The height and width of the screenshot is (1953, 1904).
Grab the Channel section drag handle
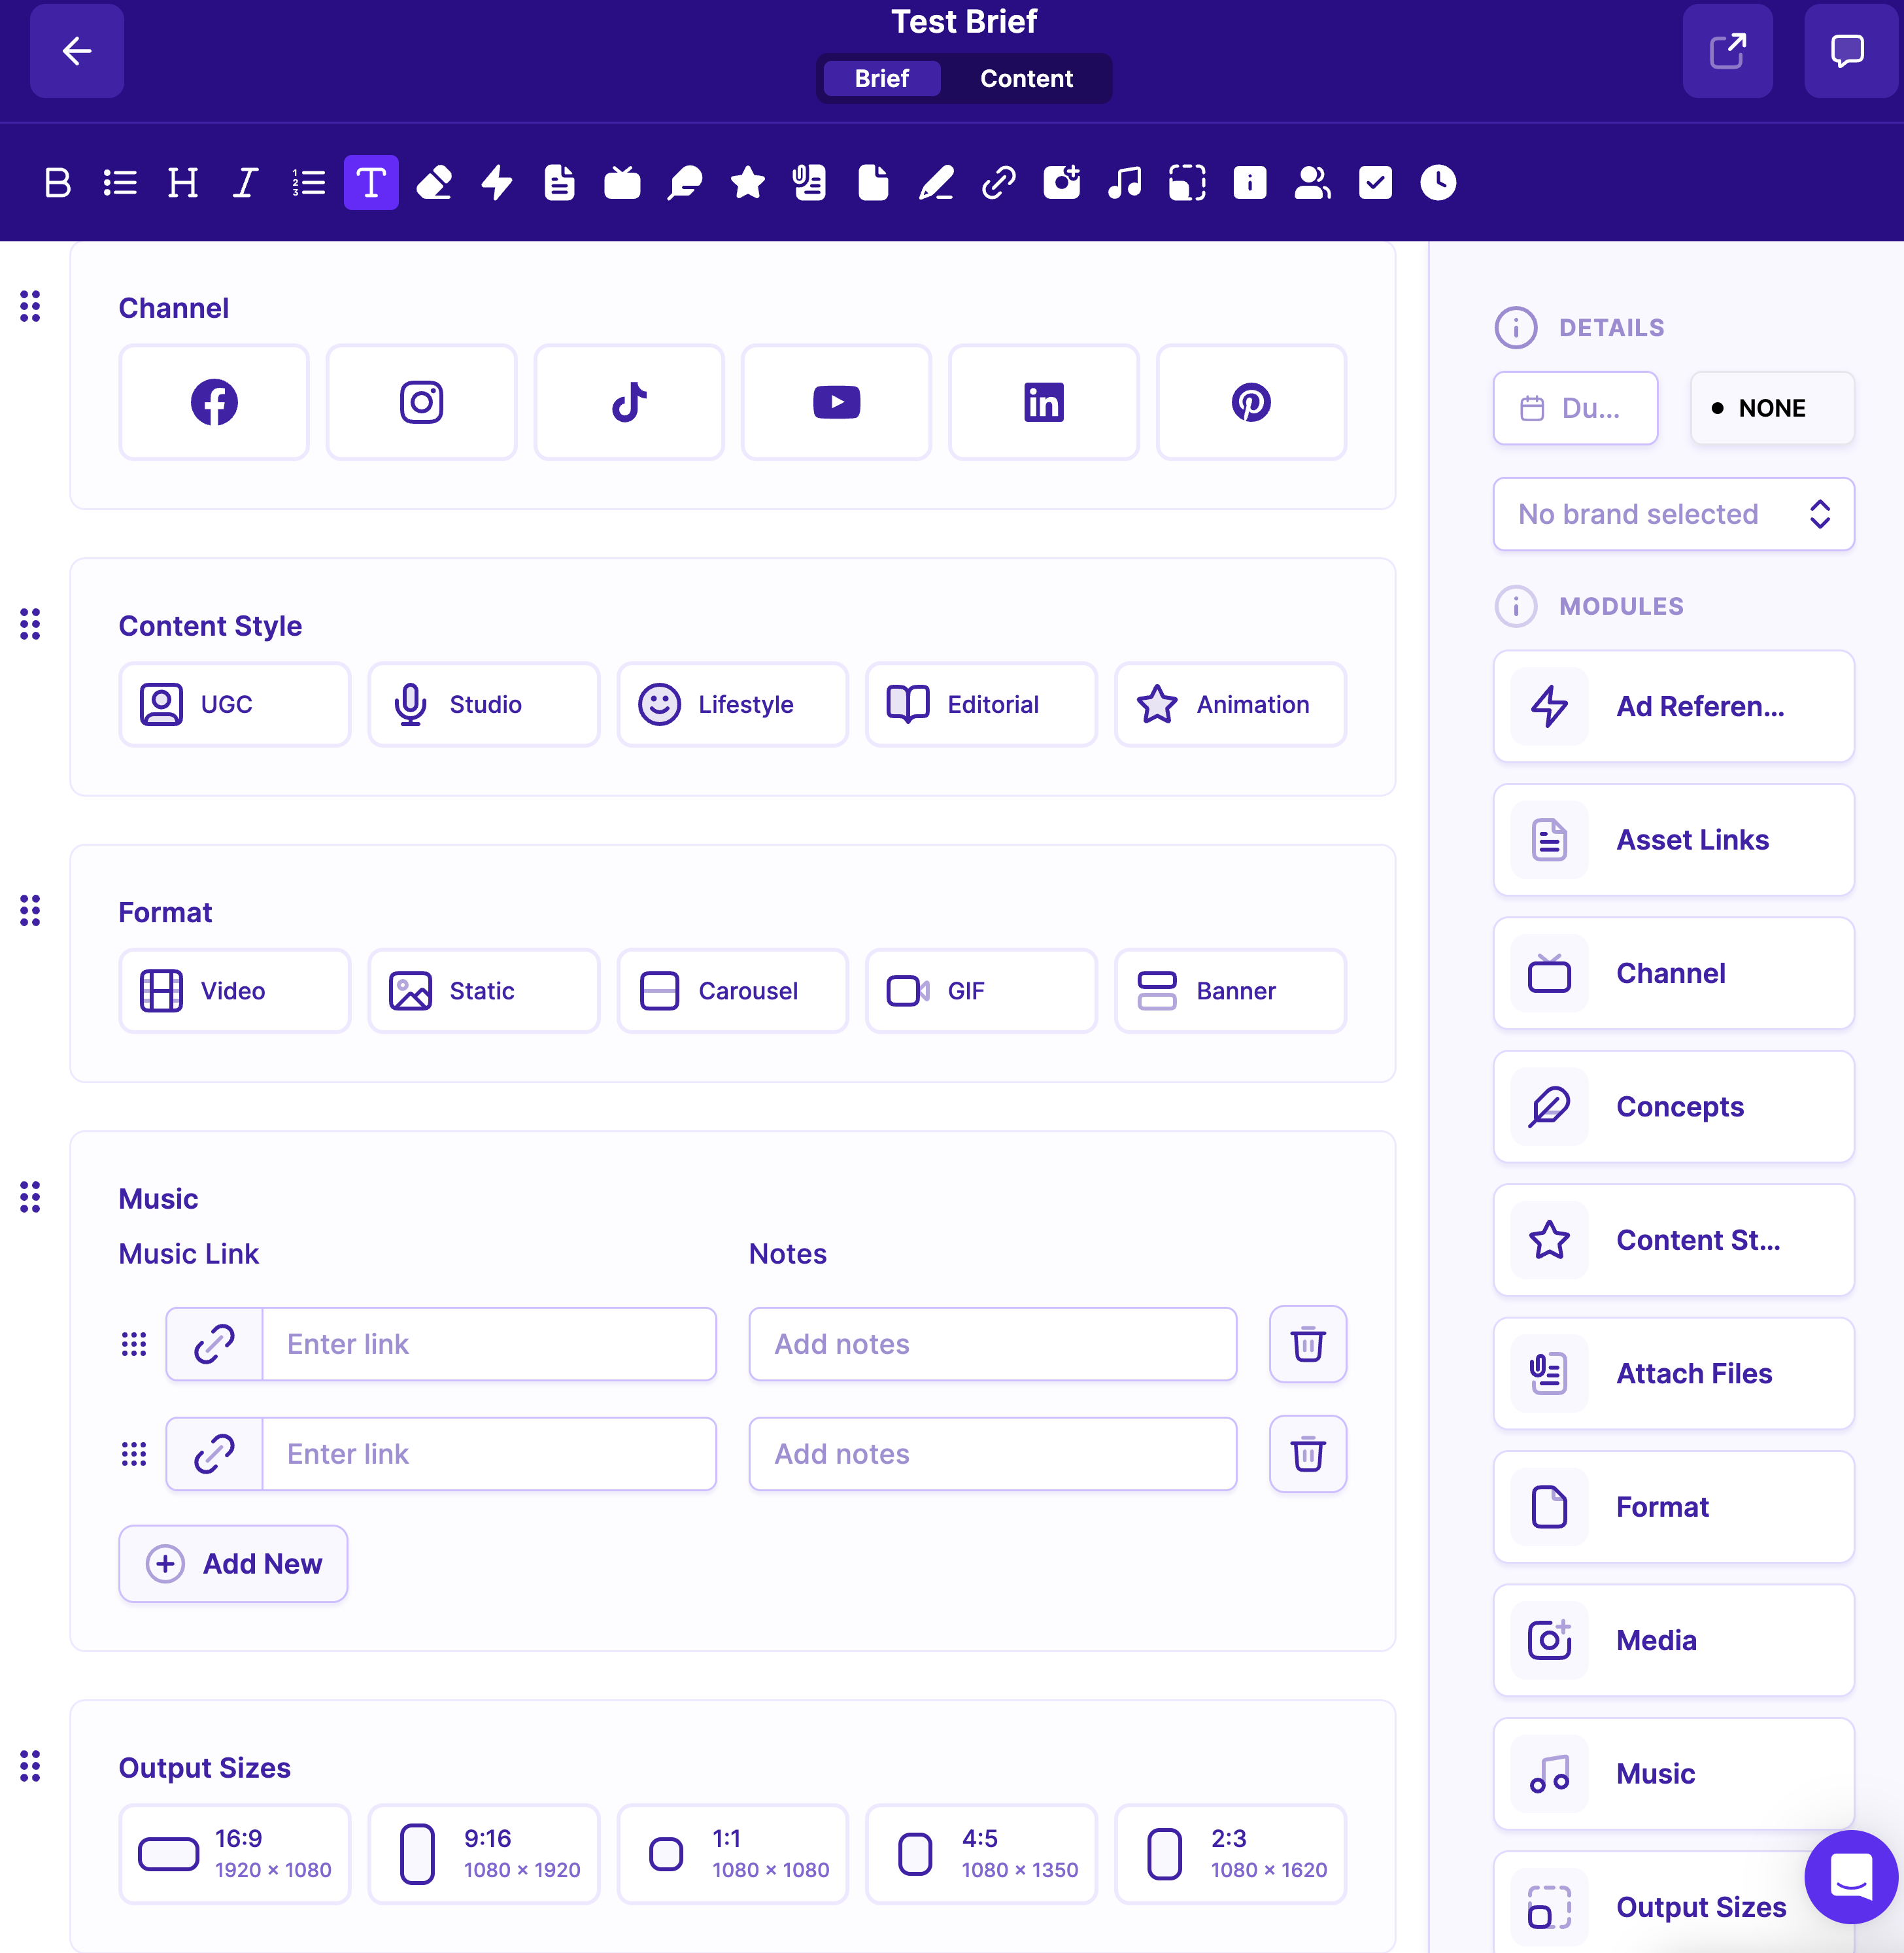[30, 306]
